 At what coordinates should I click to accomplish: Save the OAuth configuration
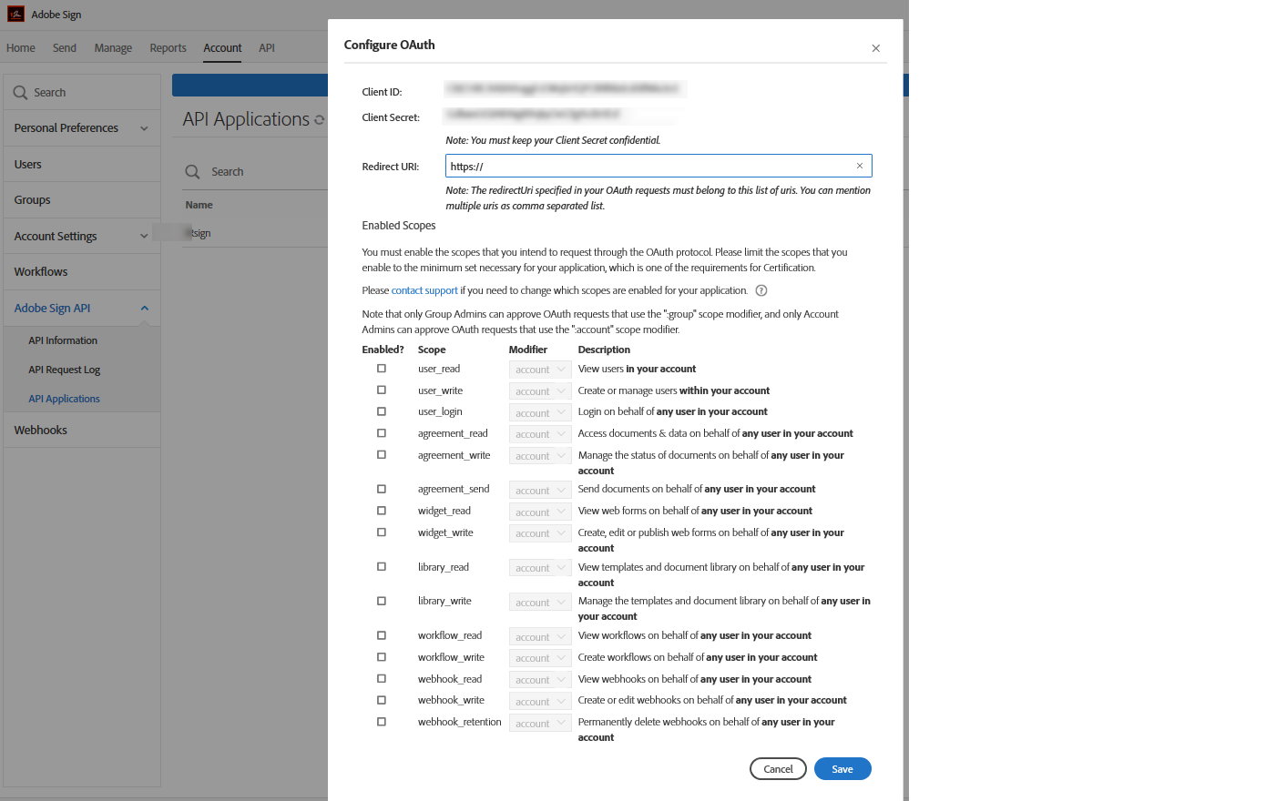click(842, 768)
